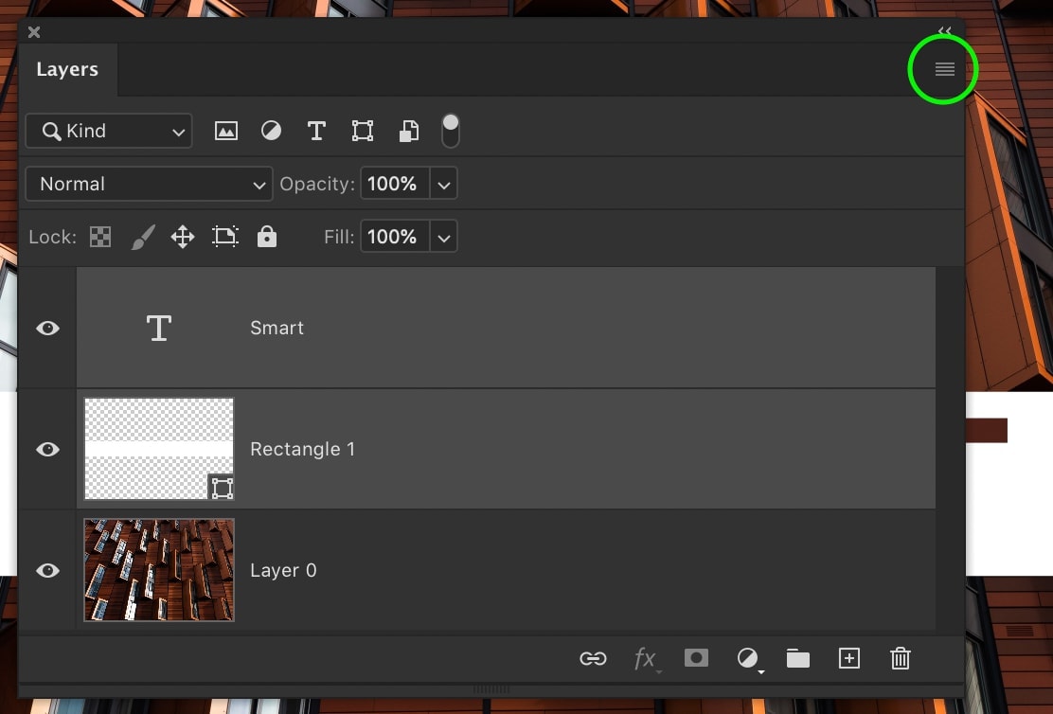
Task: Create a new adjustment layer icon
Action: click(x=747, y=658)
